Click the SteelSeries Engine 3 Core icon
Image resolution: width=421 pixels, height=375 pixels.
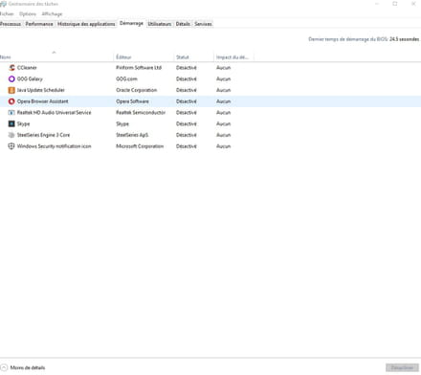(11, 135)
